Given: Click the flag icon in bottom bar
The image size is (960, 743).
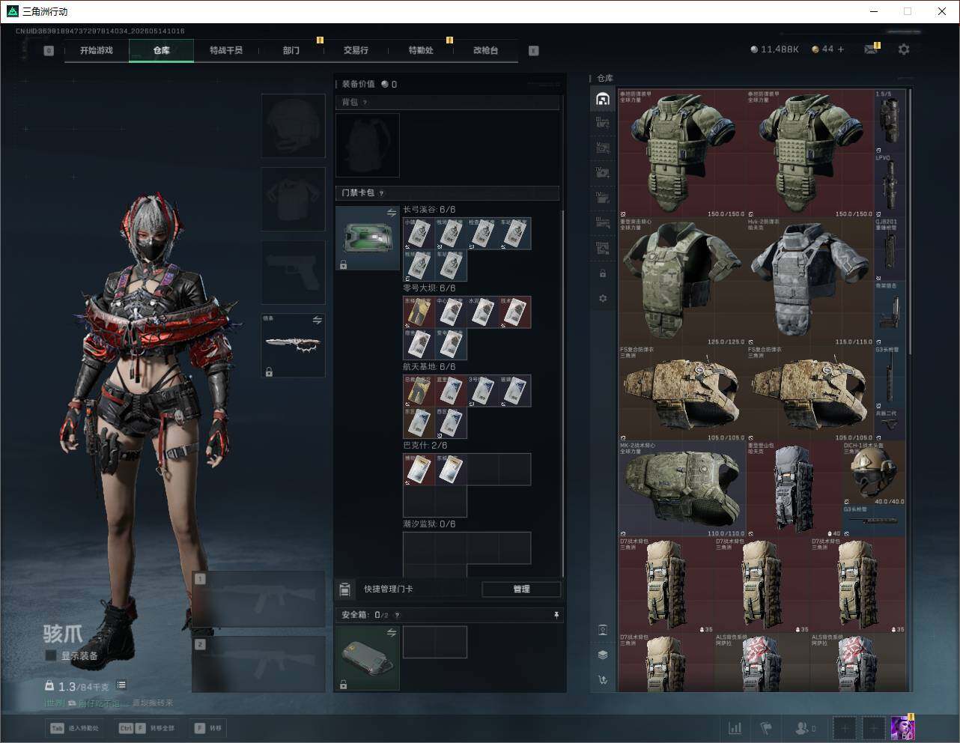Looking at the screenshot, I should tap(766, 728).
